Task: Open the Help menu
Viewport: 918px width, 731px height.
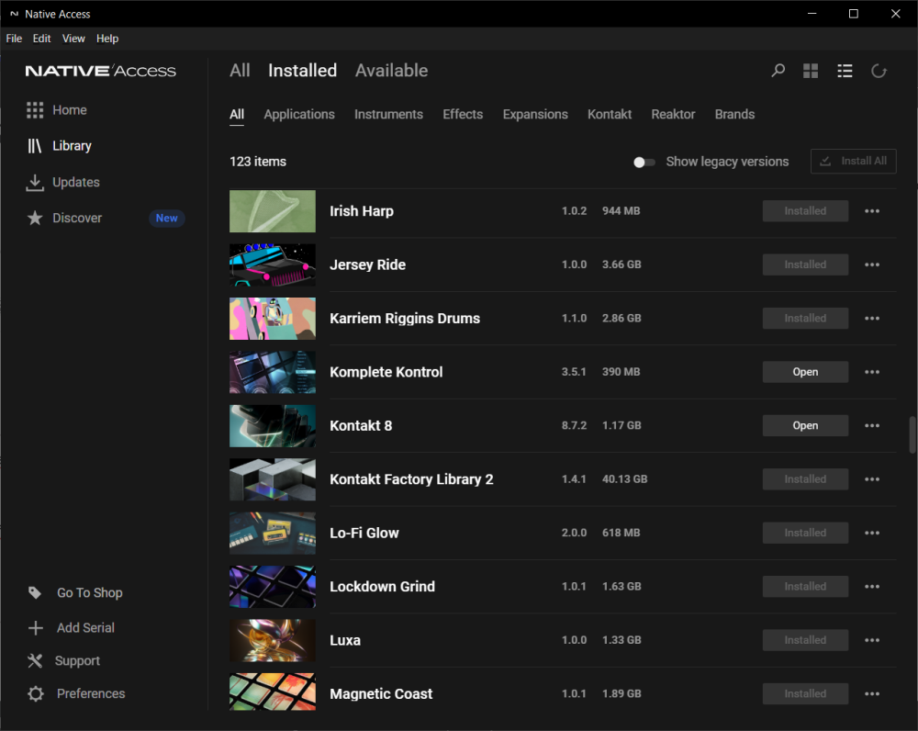Action: [107, 39]
